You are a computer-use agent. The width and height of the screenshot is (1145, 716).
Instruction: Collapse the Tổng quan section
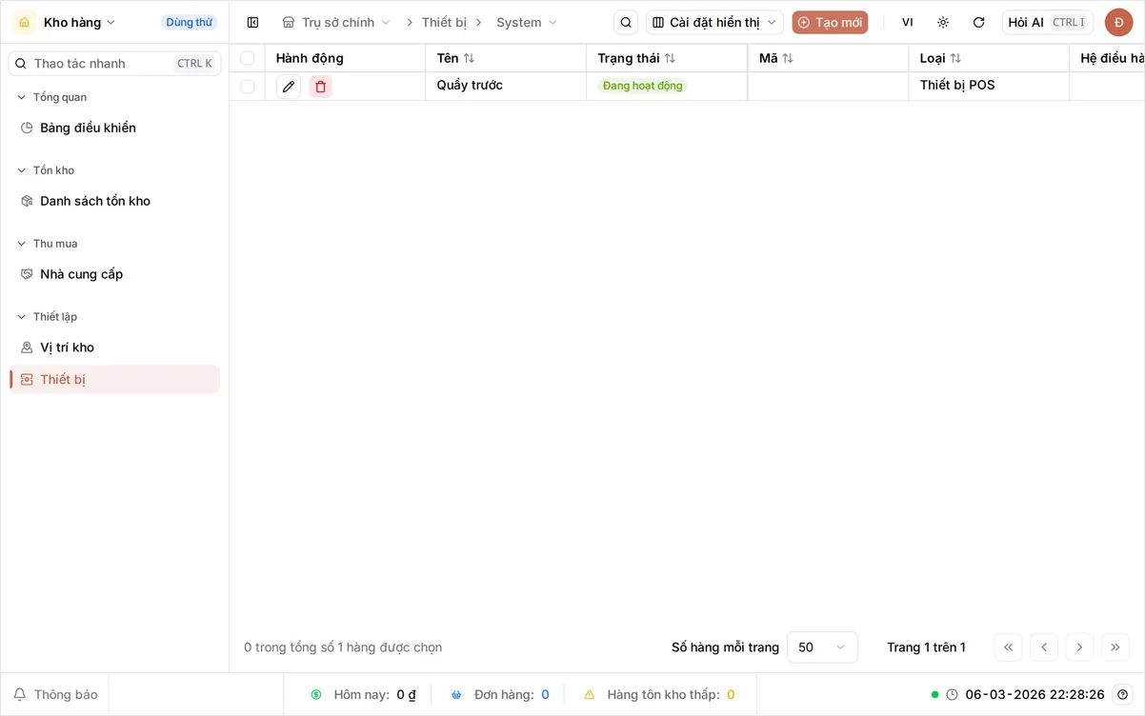click(x=52, y=97)
